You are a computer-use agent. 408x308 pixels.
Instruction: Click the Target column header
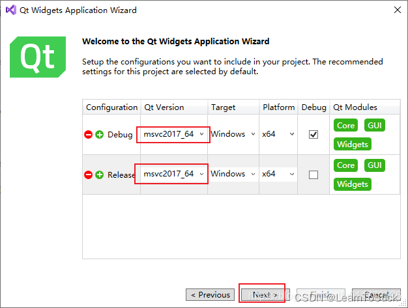pos(233,107)
